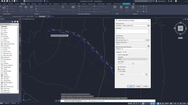
Task: Open the Help ribbon tab
Action: tap(79, 4)
